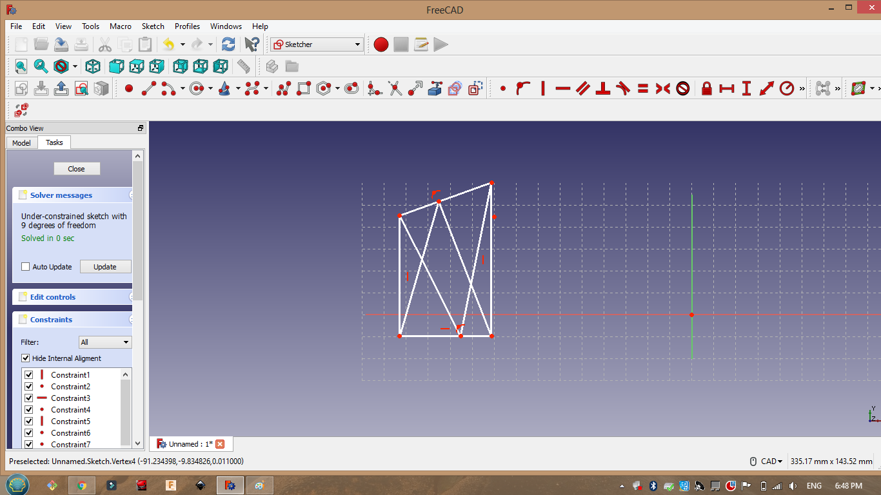Select the create conic tool
This screenshot has height=495, width=881.
[225, 88]
